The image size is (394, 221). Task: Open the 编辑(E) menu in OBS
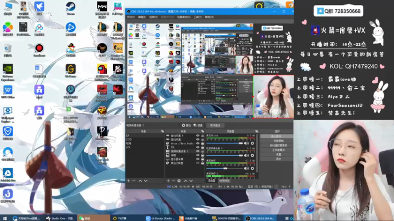142,17
